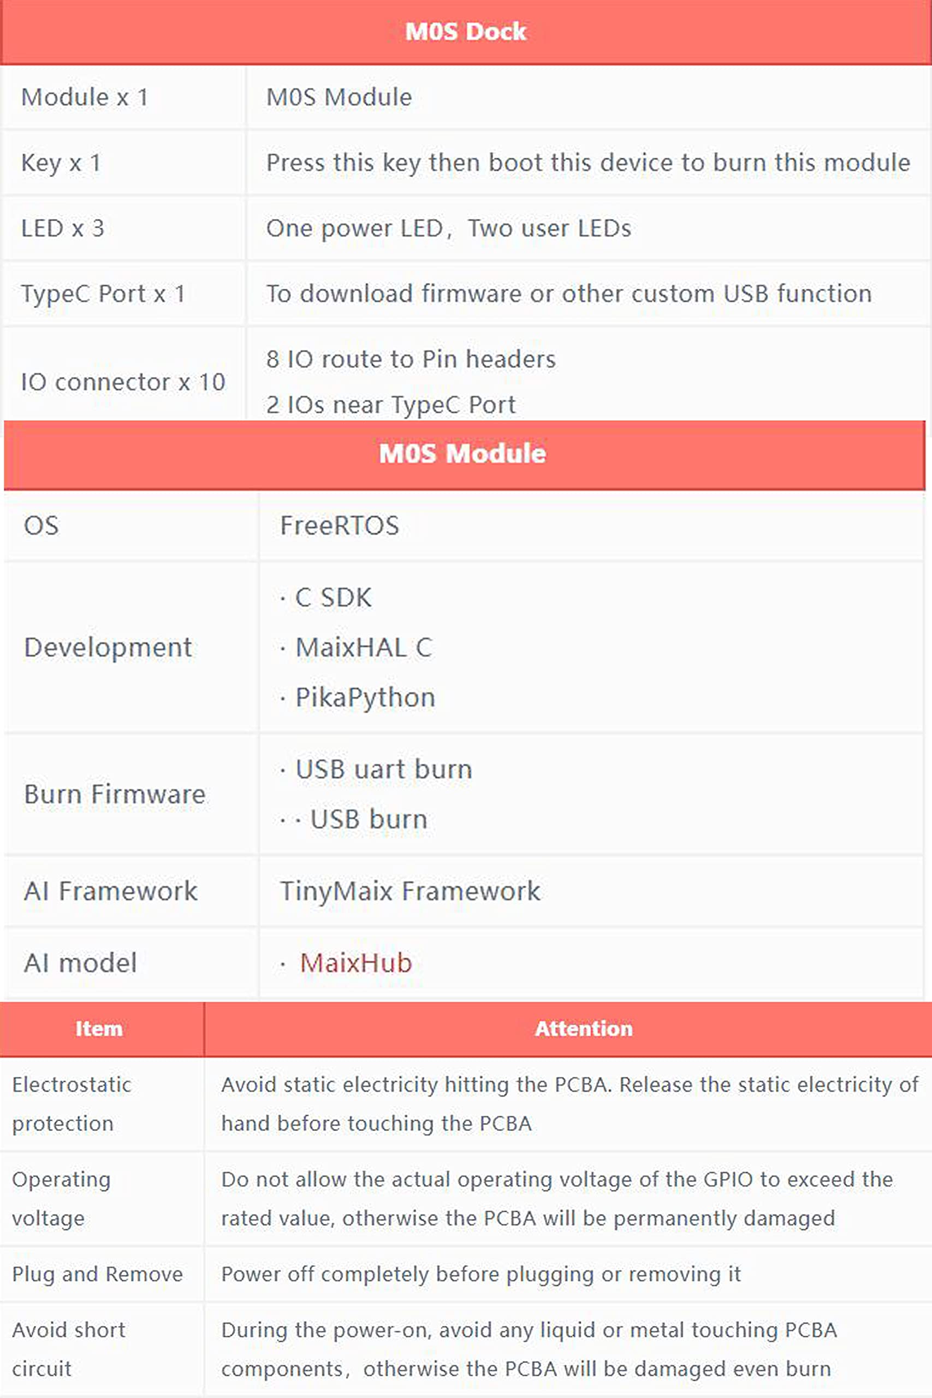This screenshot has height=1398, width=932.
Task: Click the Electrostatic protection item
Action: coord(72,1104)
